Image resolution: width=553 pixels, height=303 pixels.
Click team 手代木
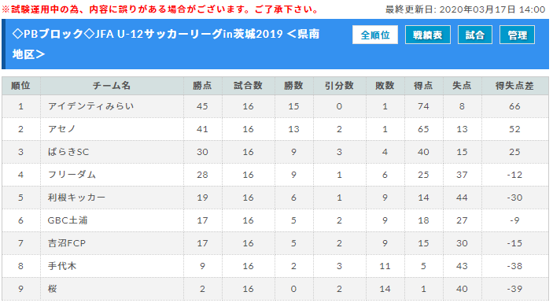tap(62, 266)
